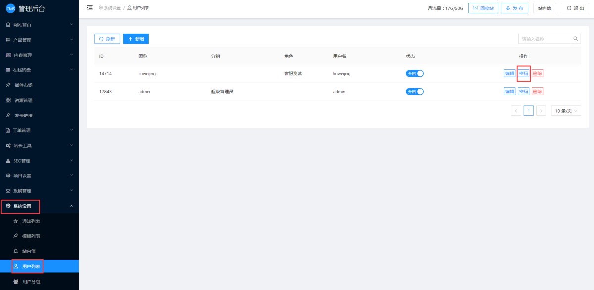Select 用户分组 in the sidebar
This screenshot has width=594, height=290.
[31, 282]
